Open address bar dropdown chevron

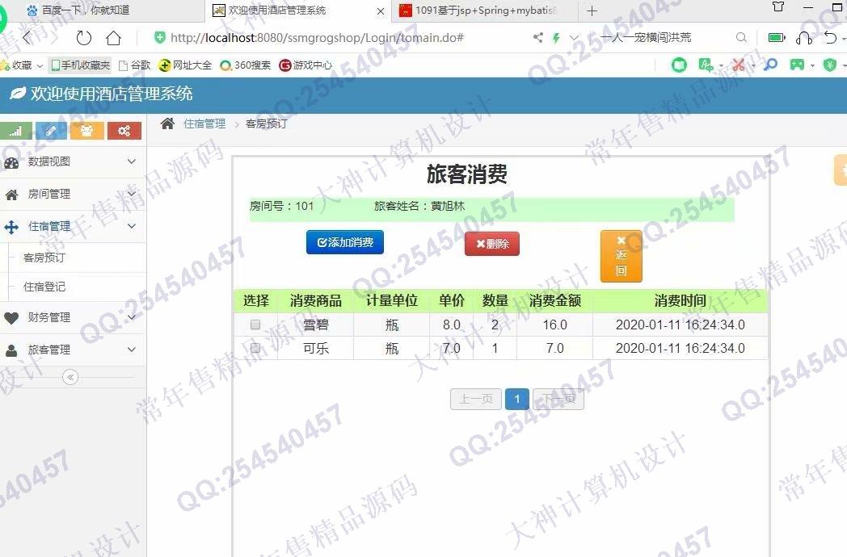click(574, 38)
